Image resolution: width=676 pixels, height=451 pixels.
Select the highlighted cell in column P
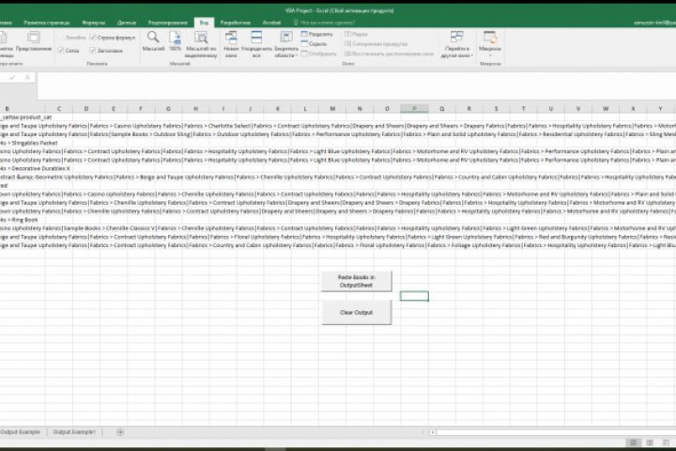[x=414, y=296]
